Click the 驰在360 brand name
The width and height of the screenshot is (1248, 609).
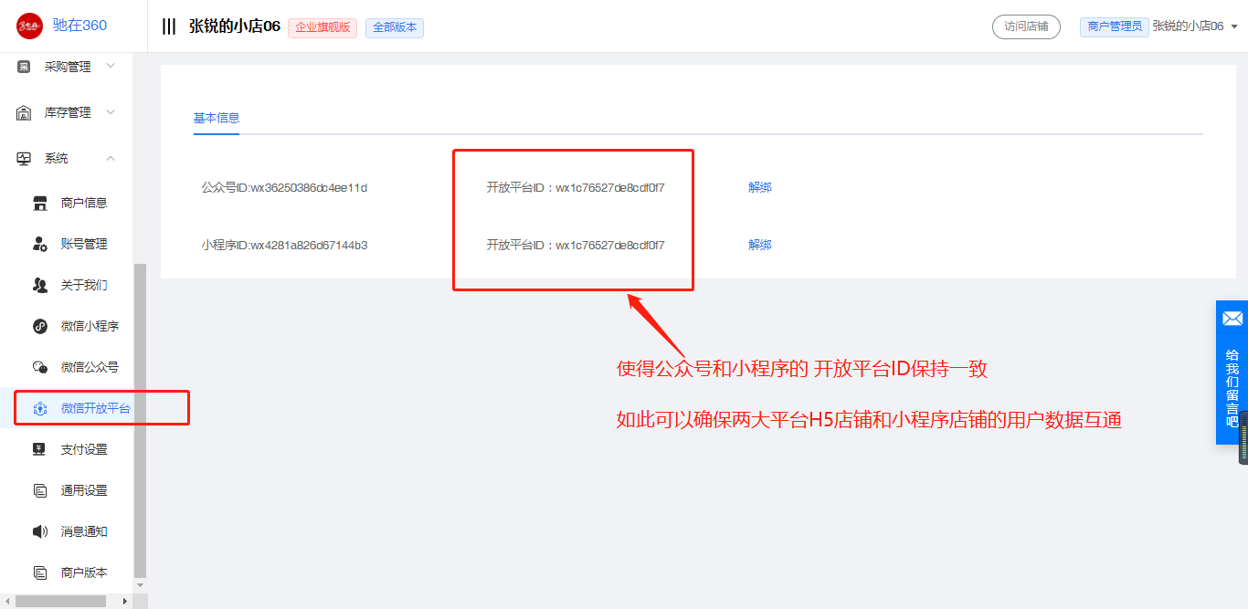80,26
